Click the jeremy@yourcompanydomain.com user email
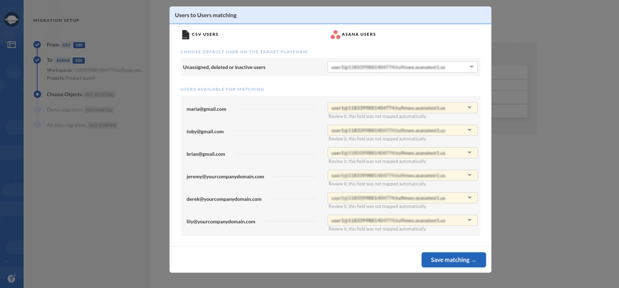Viewport: 619px width, 288px height. pos(225,177)
